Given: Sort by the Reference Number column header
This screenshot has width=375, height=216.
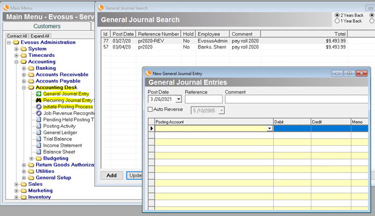Looking at the screenshot, I should coord(158,34).
